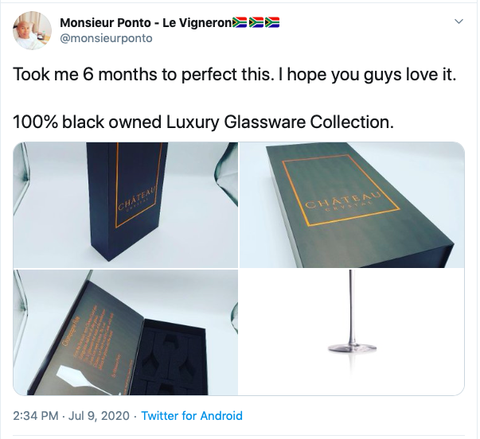
Task: Open the tweet options chevron menu
Action: point(459,21)
